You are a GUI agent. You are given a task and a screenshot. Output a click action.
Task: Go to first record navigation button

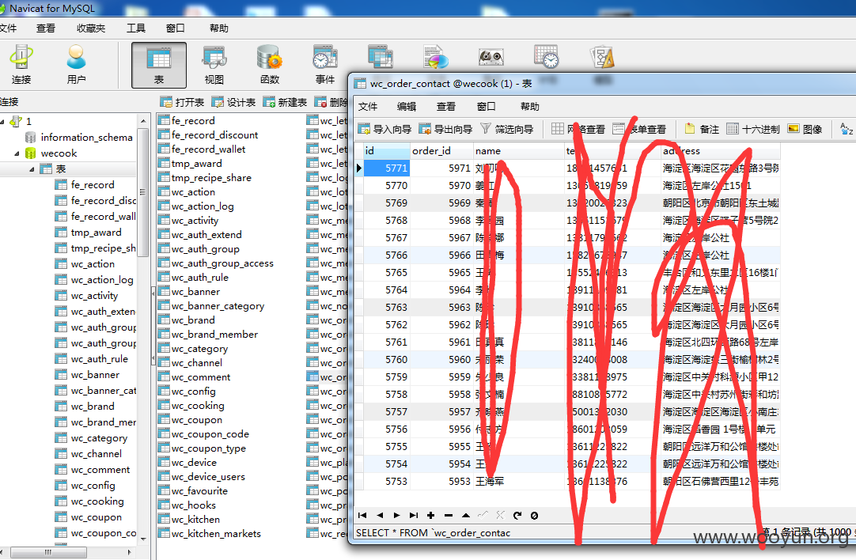pyautogui.click(x=362, y=515)
